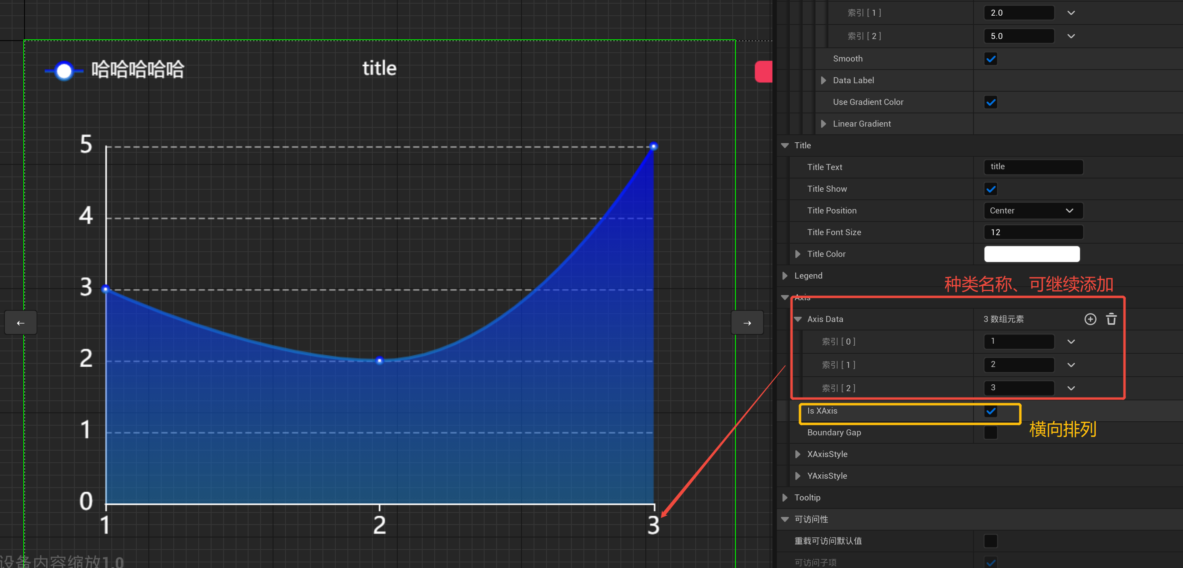
Task: Disable the Is XAxis option
Action: pyautogui.click(x=990, y=411)
